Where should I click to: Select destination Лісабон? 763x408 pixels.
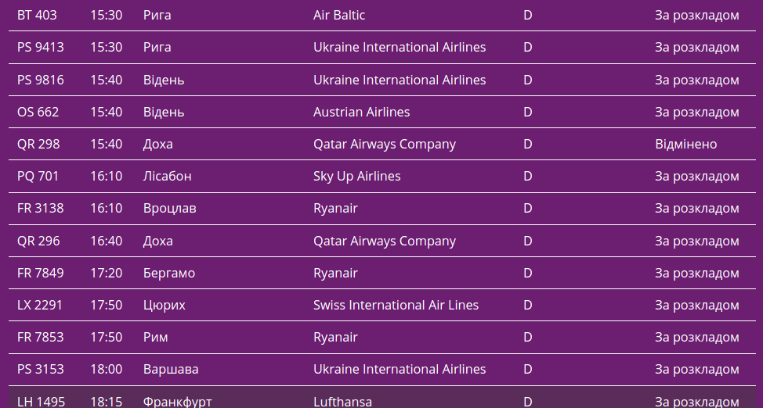click(x=167, y=176)
